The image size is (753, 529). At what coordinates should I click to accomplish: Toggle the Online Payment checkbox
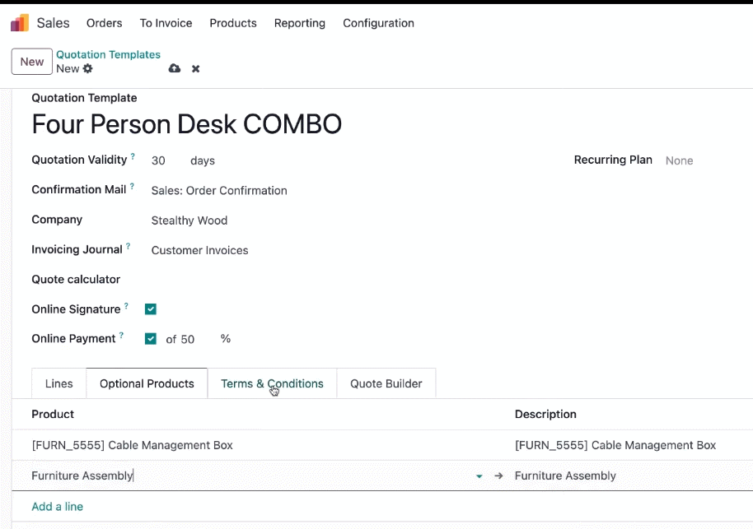[150, 339]
